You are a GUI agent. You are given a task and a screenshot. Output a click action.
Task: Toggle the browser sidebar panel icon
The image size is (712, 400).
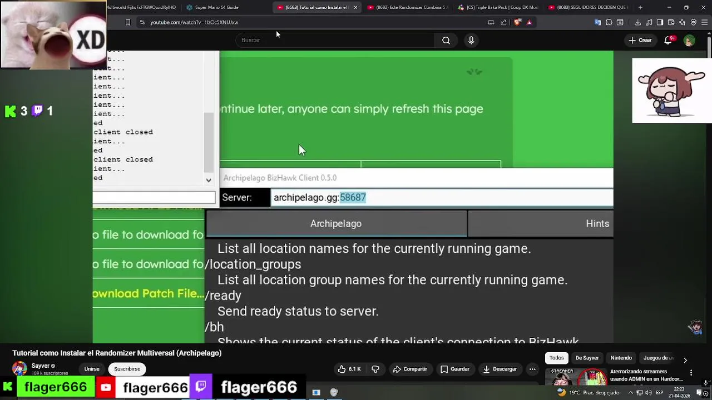(x=660, y=22)
